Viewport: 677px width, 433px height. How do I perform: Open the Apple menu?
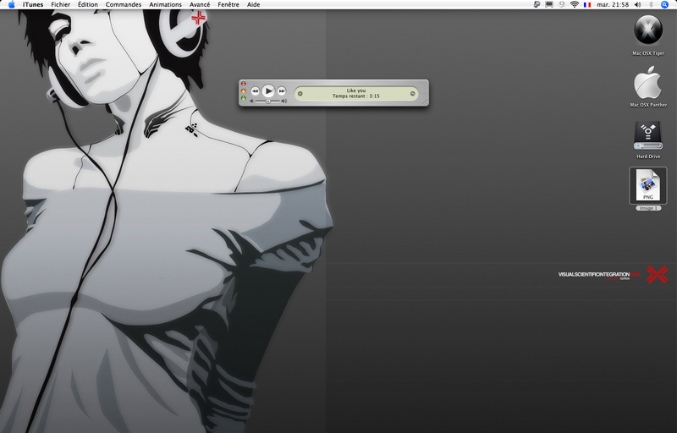12,5
